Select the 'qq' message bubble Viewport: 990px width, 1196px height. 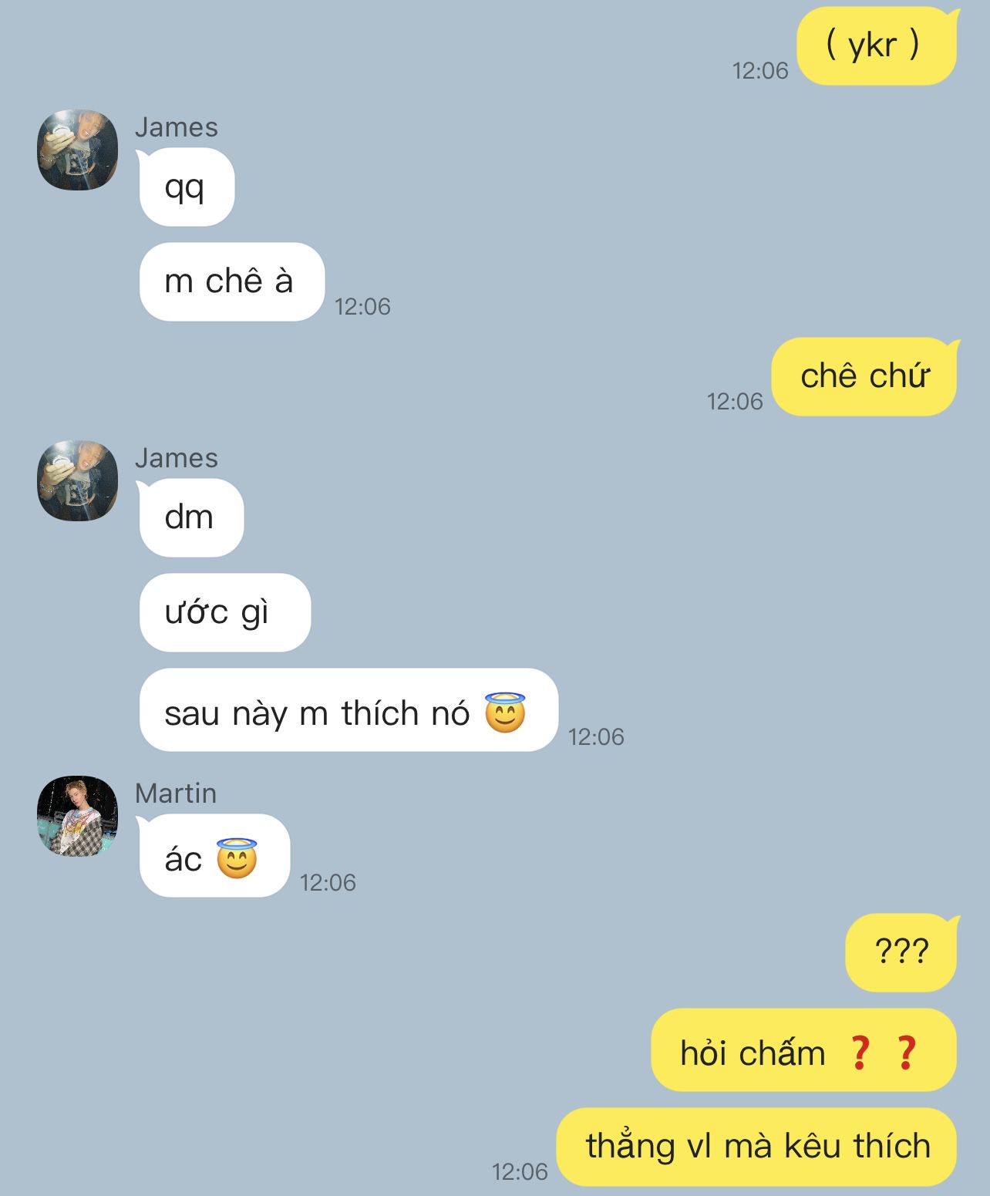pyautogui.click(x=187, y=187)
